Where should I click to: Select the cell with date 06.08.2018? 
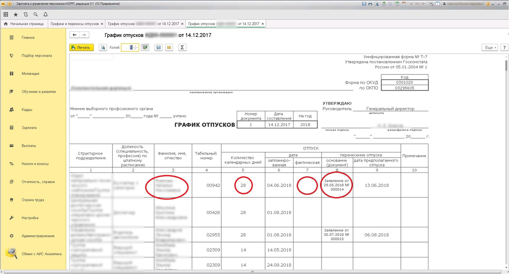click(x=377, y=234)
